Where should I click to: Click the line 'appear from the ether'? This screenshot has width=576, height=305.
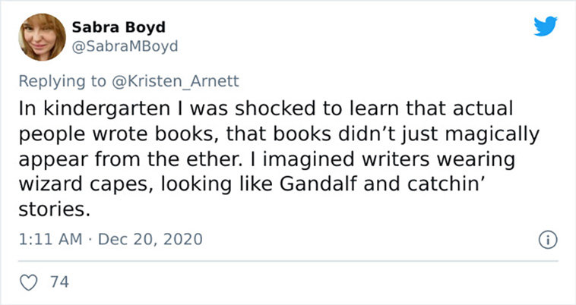(130, 159)
